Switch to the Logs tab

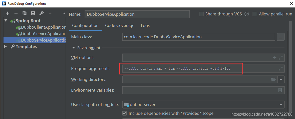145,25
